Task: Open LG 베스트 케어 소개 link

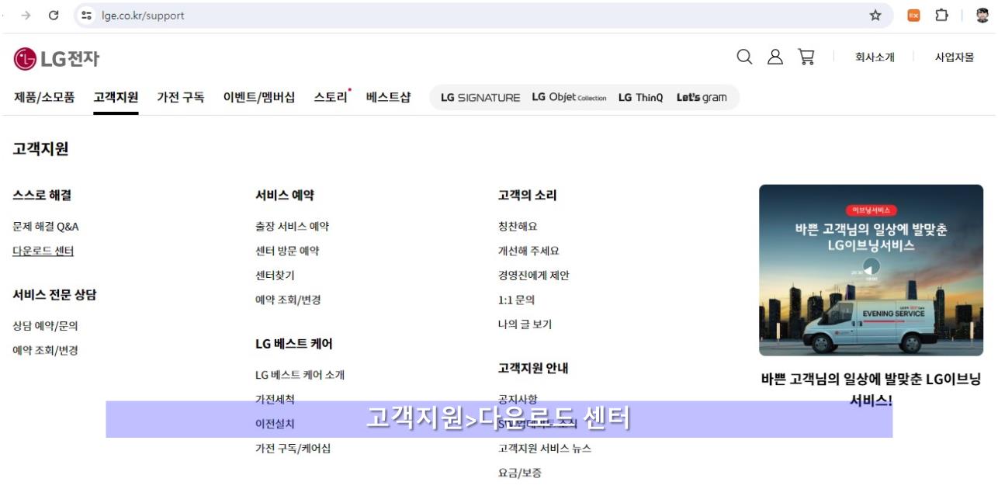Action: pyautogui.click(x=300, y=375)
